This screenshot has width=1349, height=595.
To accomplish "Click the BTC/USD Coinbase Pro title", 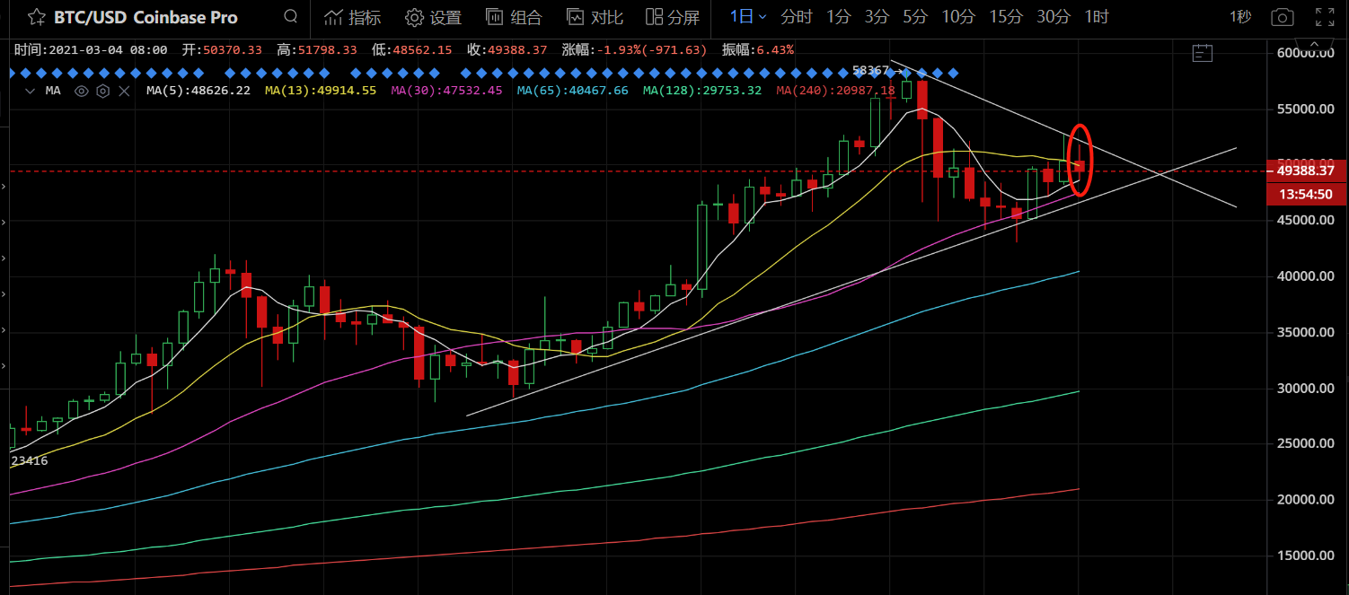I will 145,17.
